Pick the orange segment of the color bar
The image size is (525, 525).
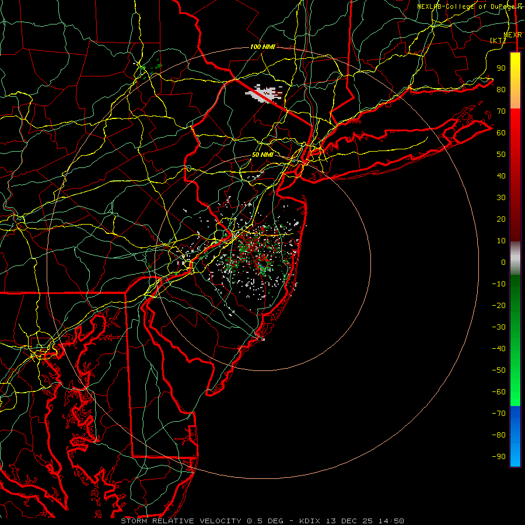(515, 97)
